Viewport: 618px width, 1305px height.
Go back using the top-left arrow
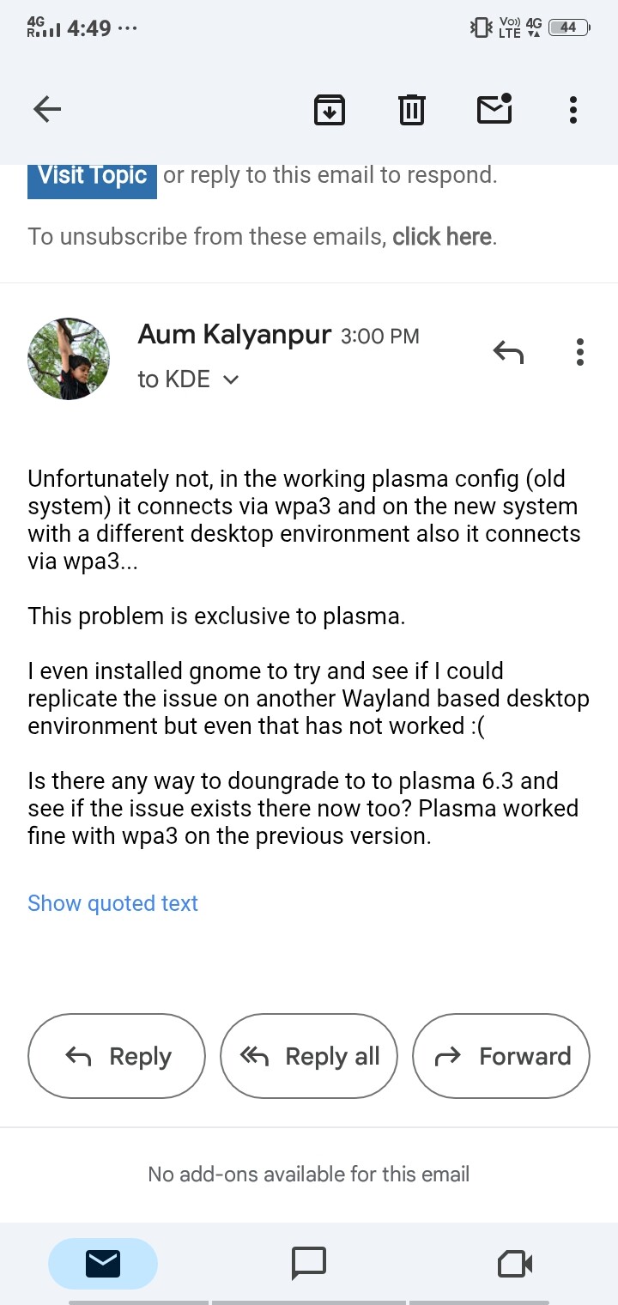47,109
